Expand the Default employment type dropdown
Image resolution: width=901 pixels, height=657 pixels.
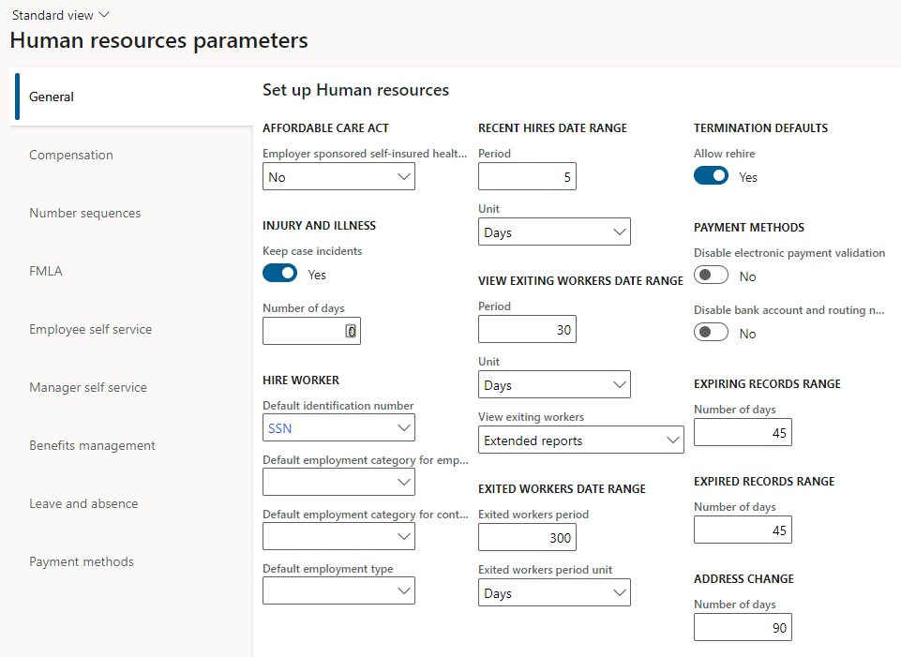pyautogui.click(x=338, y=590)
